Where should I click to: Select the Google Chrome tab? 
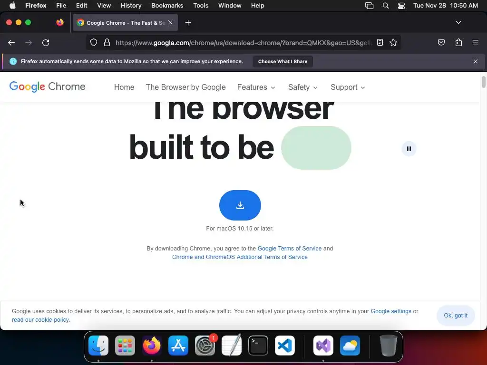[x=125, y=23]
